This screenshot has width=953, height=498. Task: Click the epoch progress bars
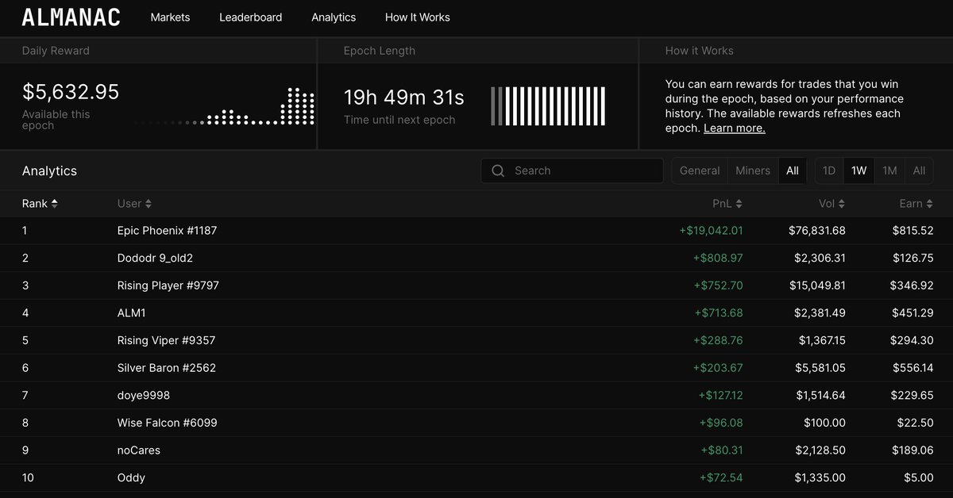click(548, 106)
